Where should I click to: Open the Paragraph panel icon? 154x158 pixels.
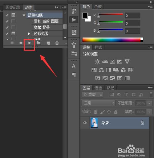tap(74, 75)
